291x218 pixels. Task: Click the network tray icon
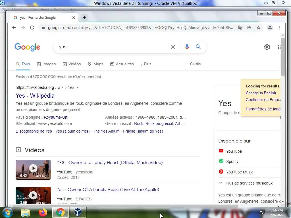pos(262,212)
